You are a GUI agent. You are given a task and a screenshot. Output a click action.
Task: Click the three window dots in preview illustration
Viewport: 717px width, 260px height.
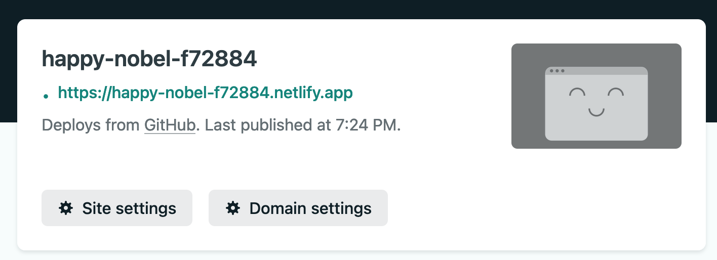click(x=557, y=71)
